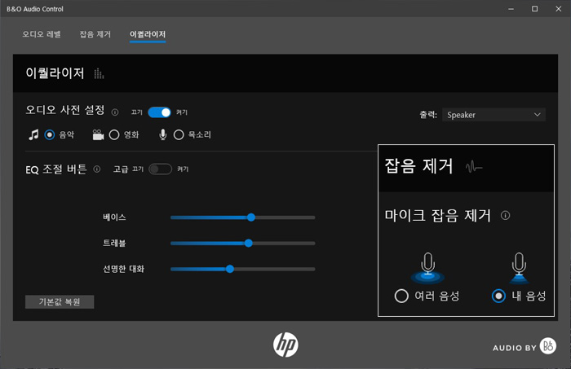This screenshot has height=369, width=571.
Task: Select the 목소리 preset radio button
Action: (179, 135)
